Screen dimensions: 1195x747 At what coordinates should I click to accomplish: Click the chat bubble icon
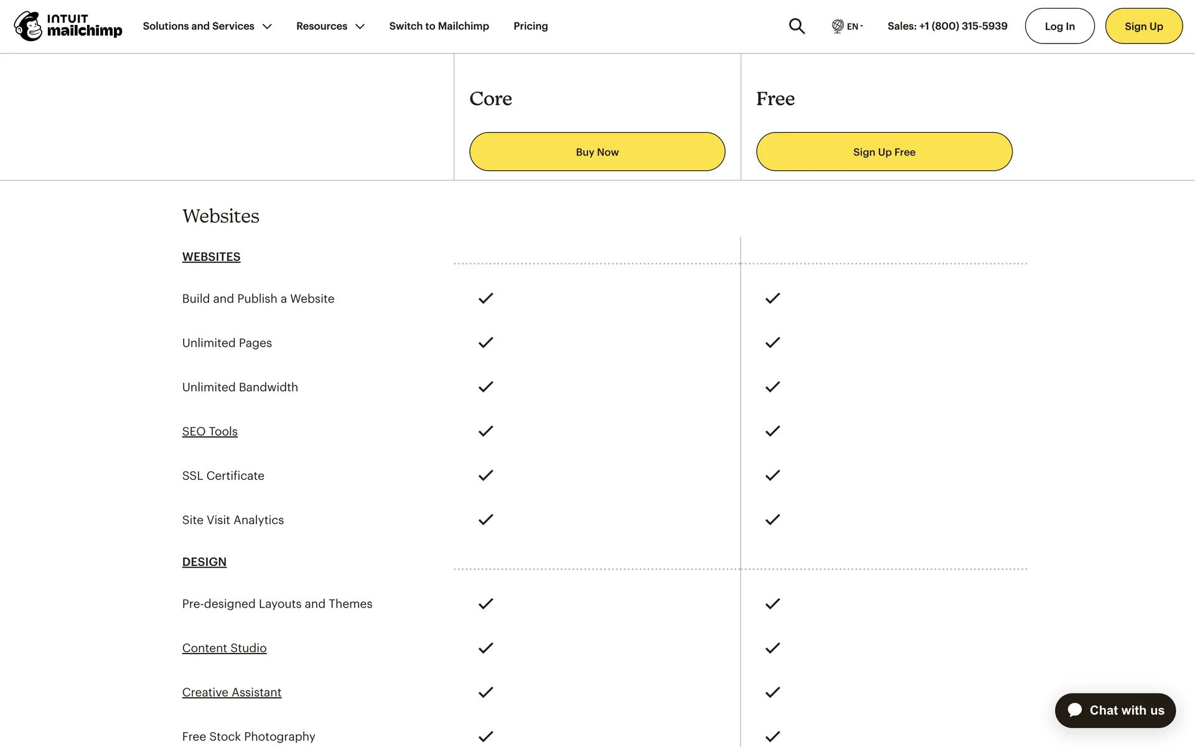(1075, 710)
